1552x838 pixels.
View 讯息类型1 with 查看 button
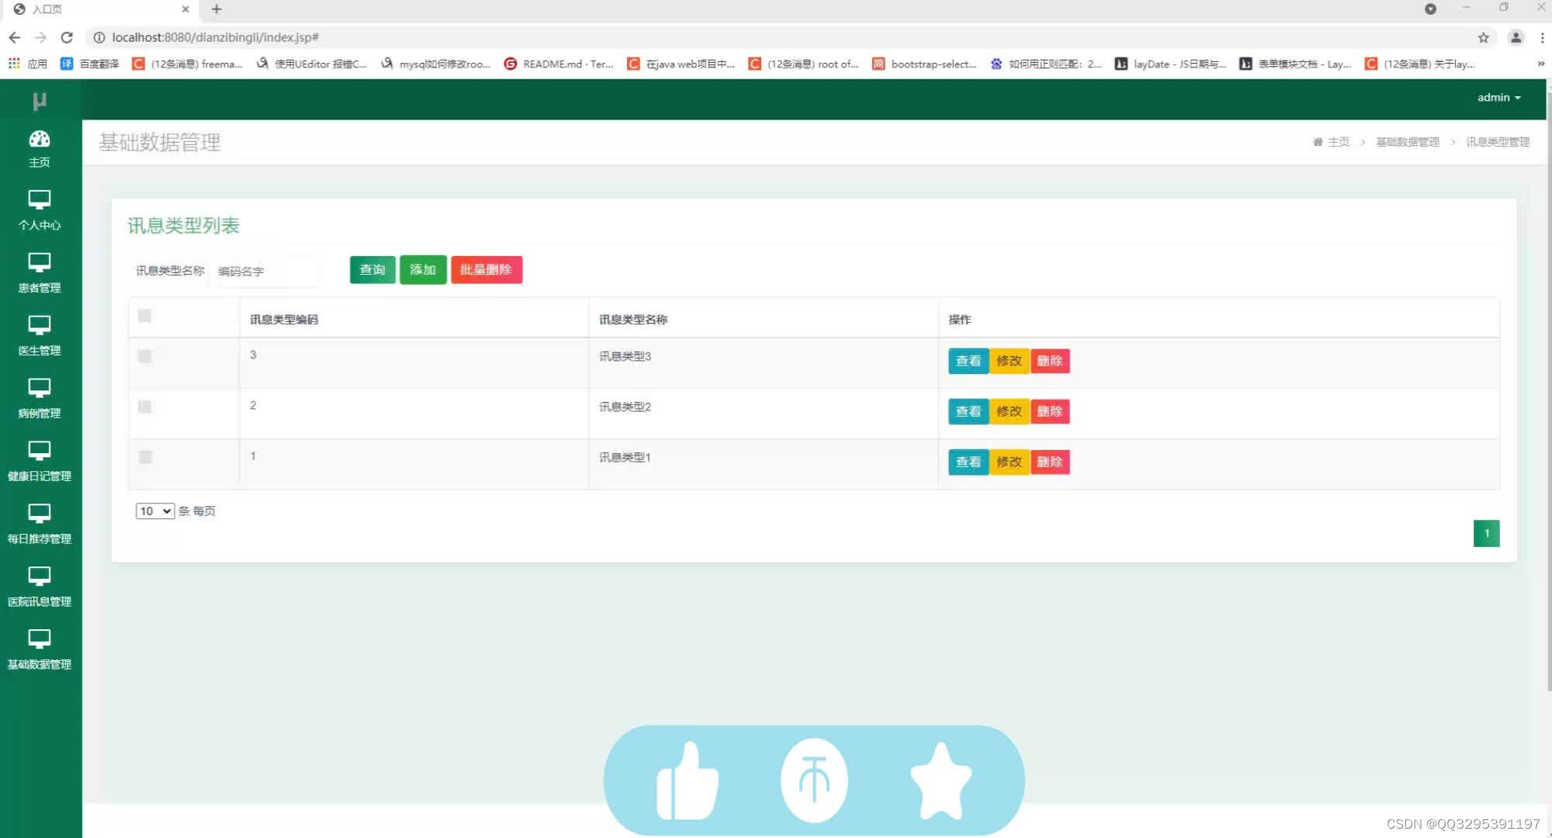pos(968,462)
